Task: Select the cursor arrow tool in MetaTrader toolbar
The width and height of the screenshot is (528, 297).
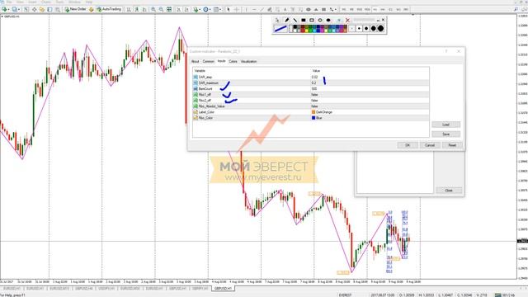Action: click(229, 9)
